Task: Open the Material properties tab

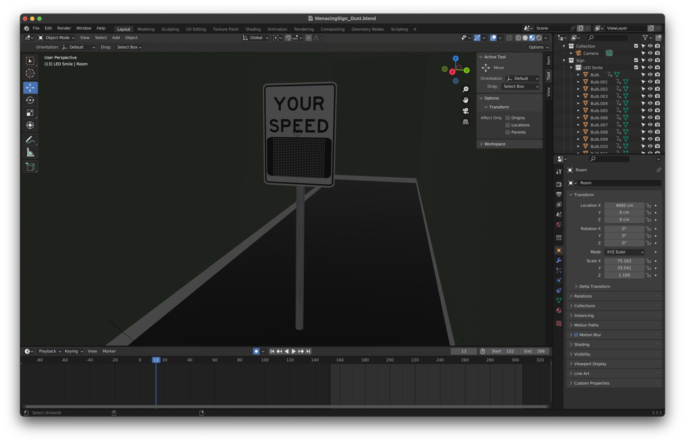Action: (x=559, y=311)
